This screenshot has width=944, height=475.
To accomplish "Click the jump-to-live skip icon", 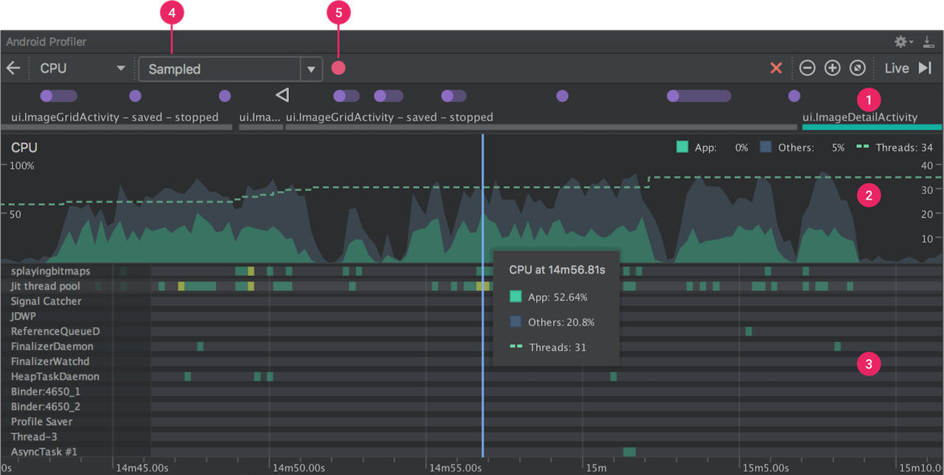I will click(x=925, y=68).
